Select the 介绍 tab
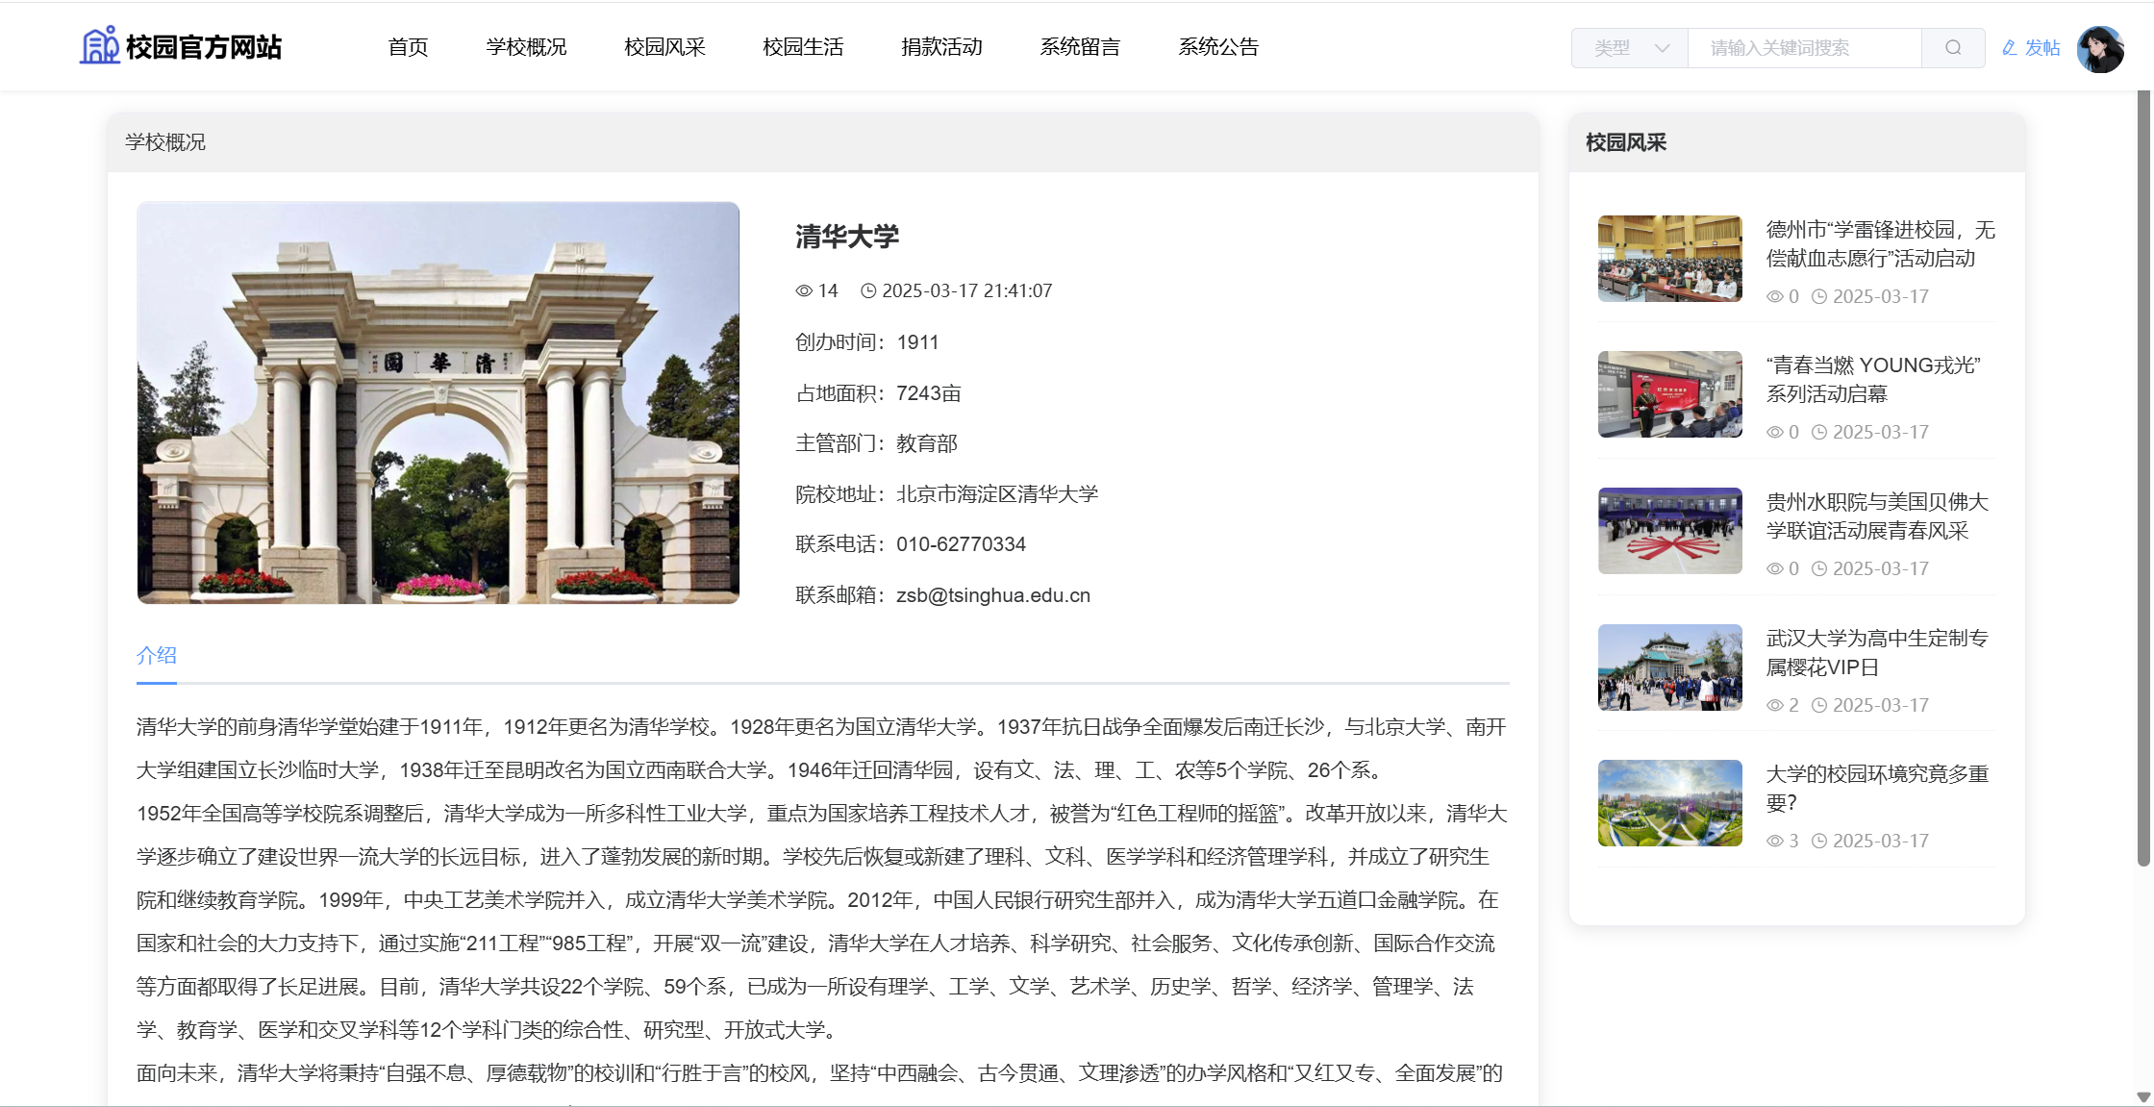The height and width of the screenshot is (1107, 2154). click(157, 656)
